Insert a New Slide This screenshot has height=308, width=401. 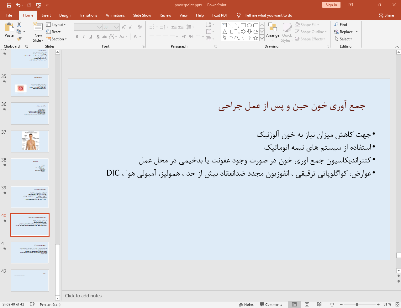tap(38, 32)
